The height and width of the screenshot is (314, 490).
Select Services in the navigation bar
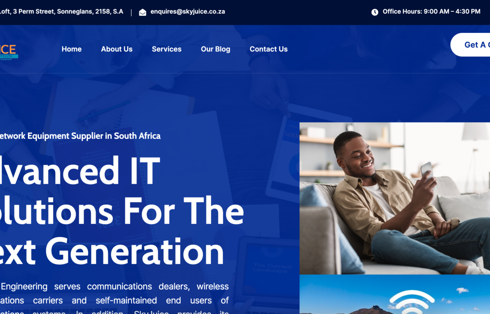(x=167, y=49)
